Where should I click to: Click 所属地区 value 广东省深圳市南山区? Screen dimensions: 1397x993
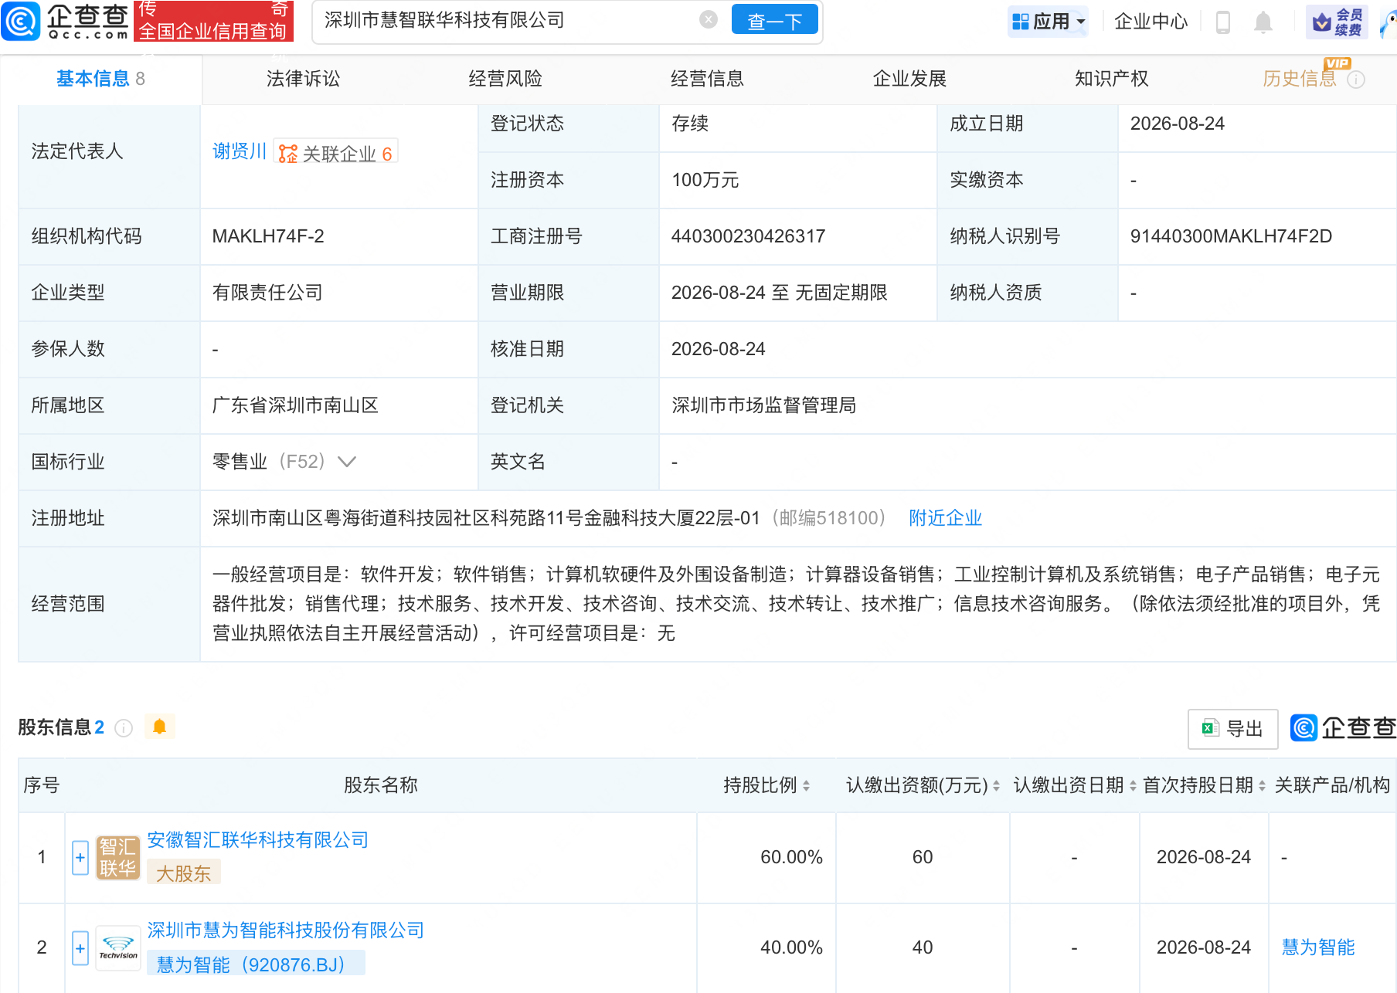tap(296, 405)
